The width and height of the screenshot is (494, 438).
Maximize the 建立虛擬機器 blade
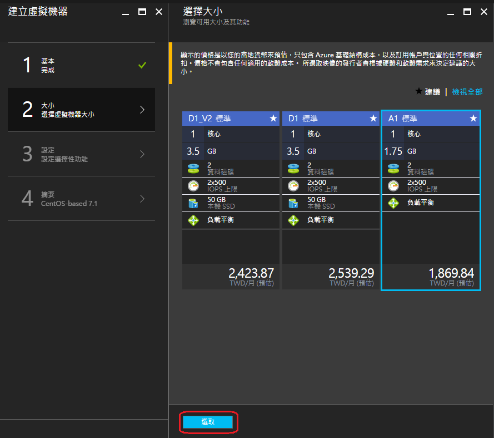pyautogui.click(x=142, y=12)
